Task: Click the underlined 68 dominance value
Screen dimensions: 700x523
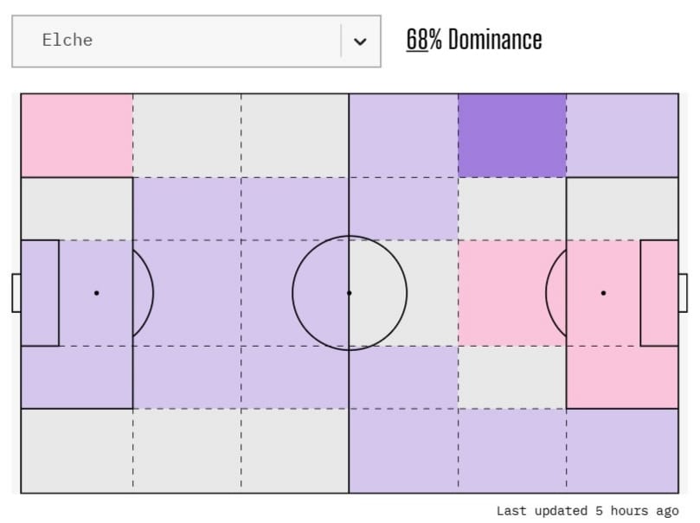Action: pyautogui.click(x=417, y=40)
